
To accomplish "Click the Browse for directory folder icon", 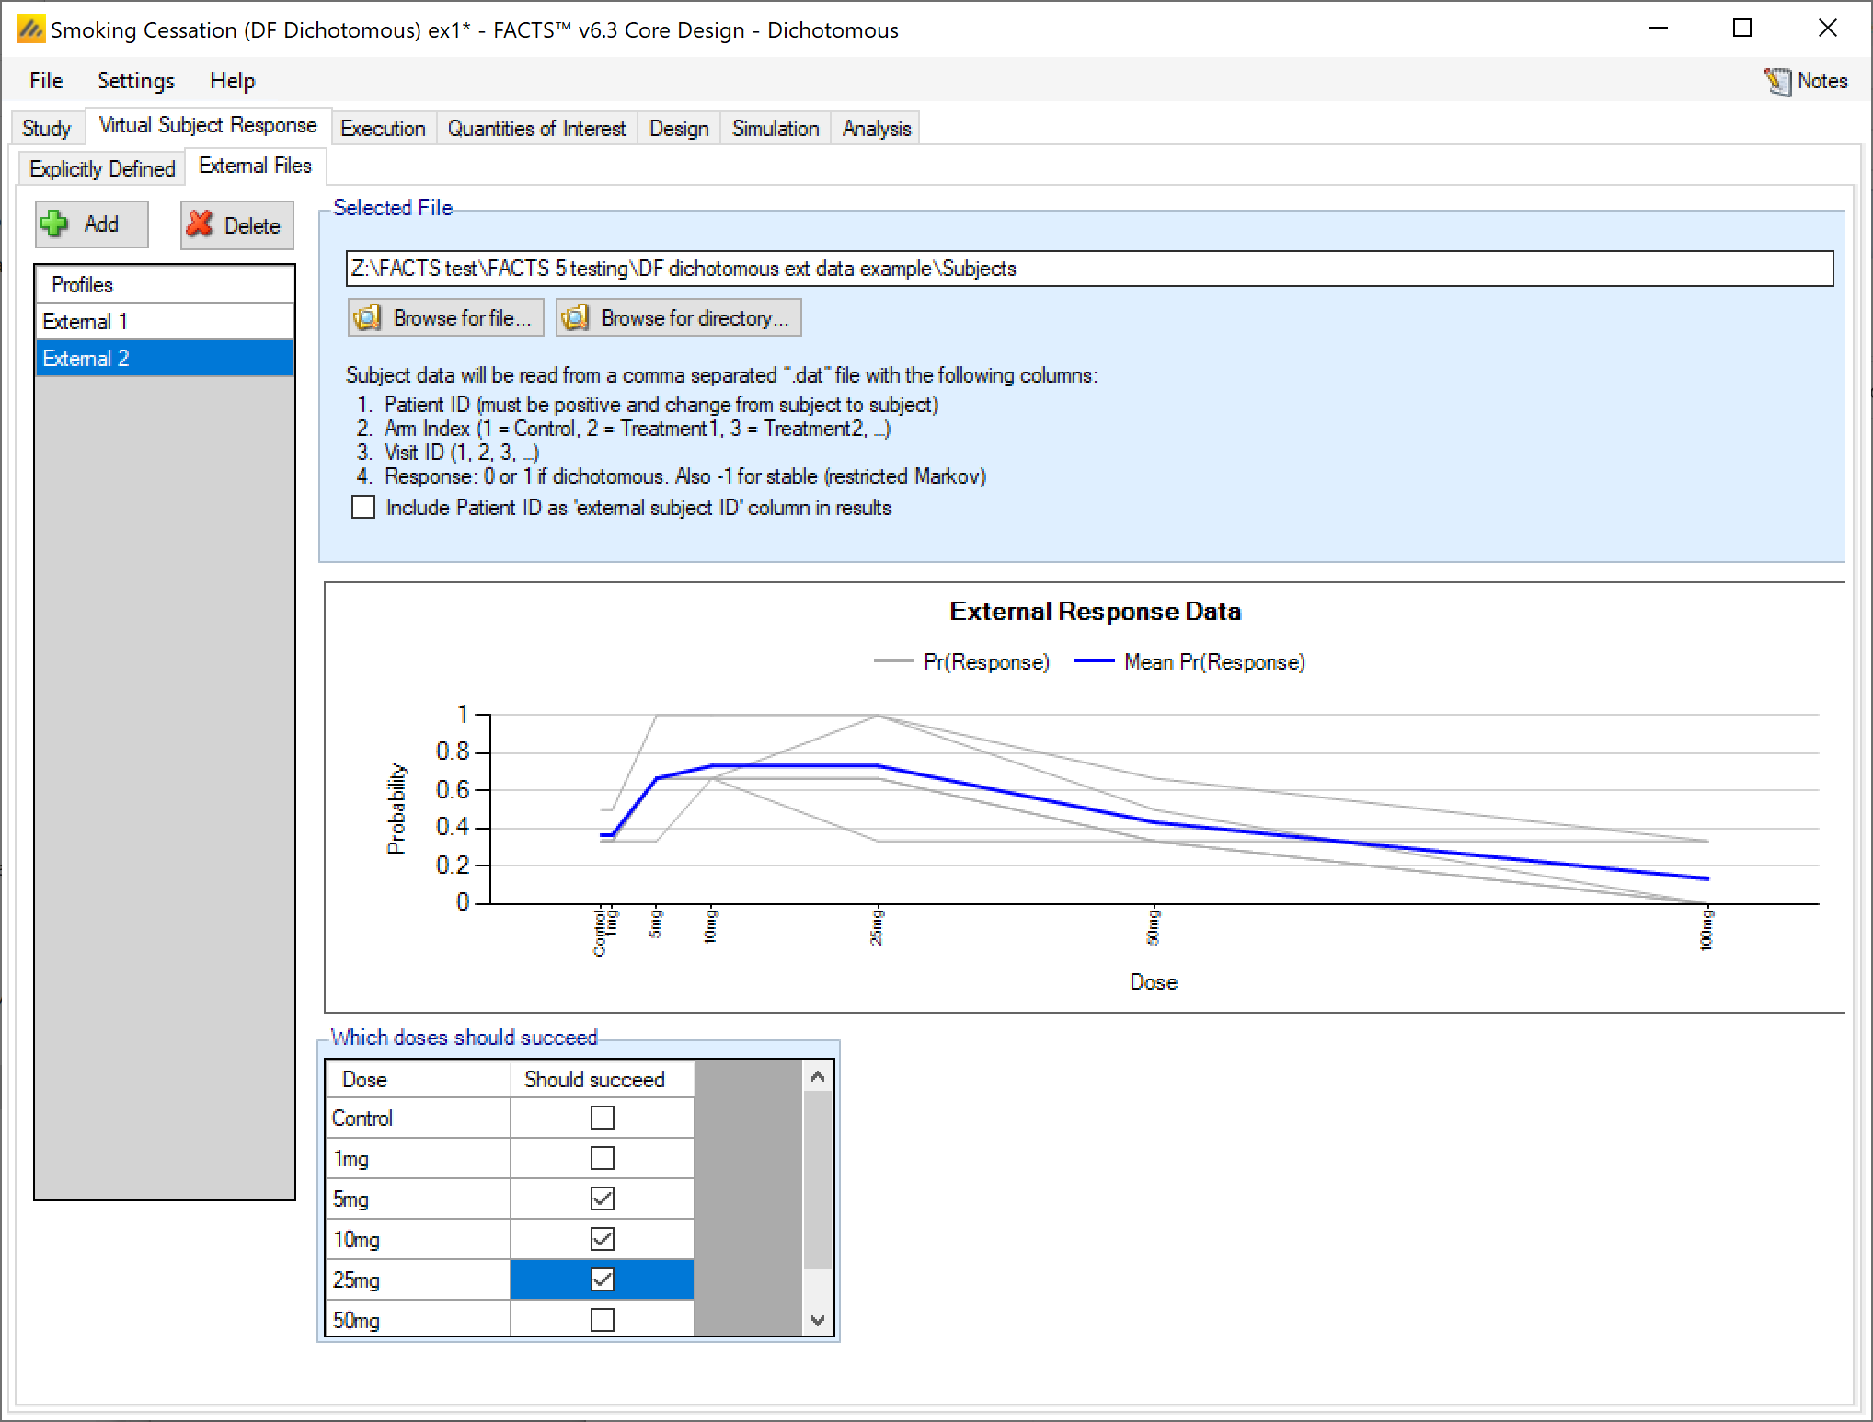I will pos(576,318).
